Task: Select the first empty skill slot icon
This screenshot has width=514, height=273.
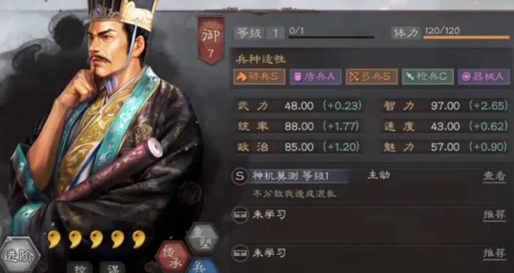Action: [x=240, y=215]
